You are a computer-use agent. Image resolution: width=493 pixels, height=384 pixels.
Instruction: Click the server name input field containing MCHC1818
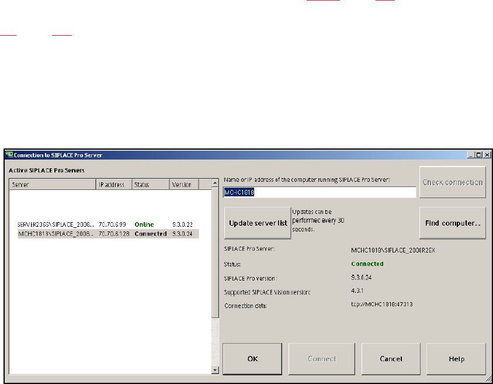(320, 192)
